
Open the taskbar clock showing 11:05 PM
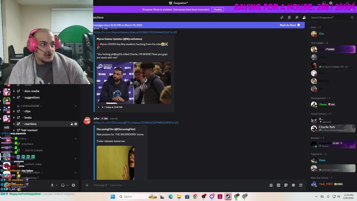click(x=349, y=197)
